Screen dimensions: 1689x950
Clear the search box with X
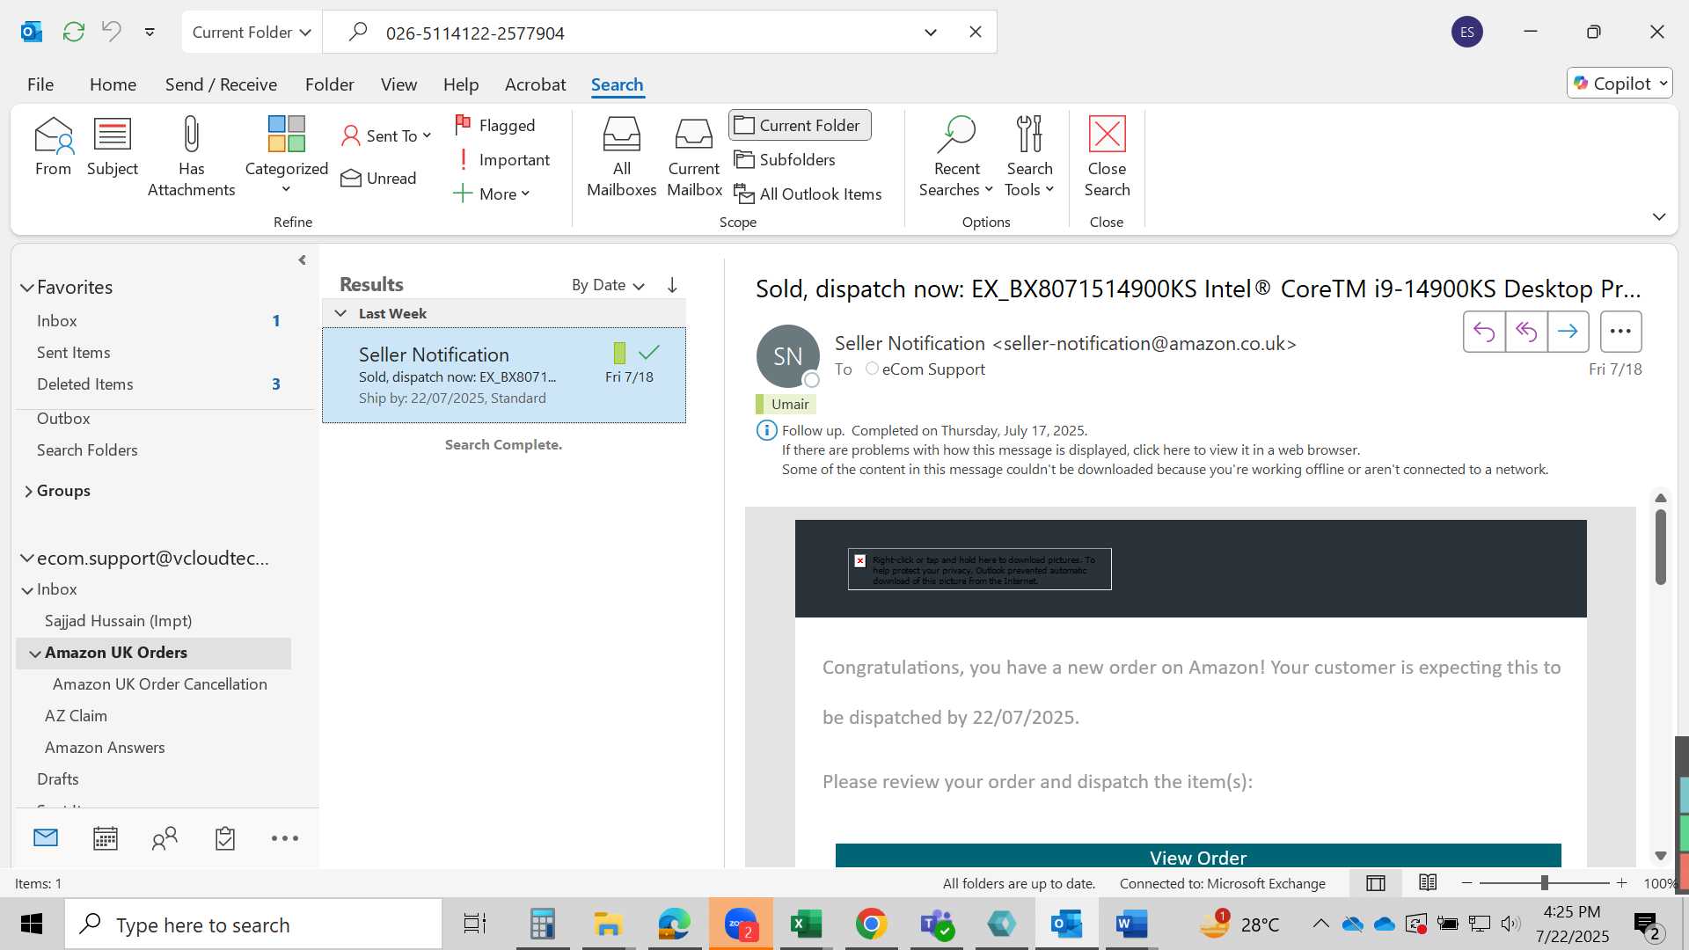click(x=975, y=32)
